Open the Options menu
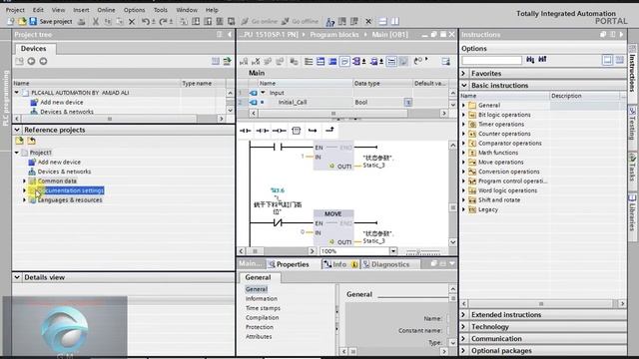The height and width of the screenshot is (359, 639). click(134, 10)
